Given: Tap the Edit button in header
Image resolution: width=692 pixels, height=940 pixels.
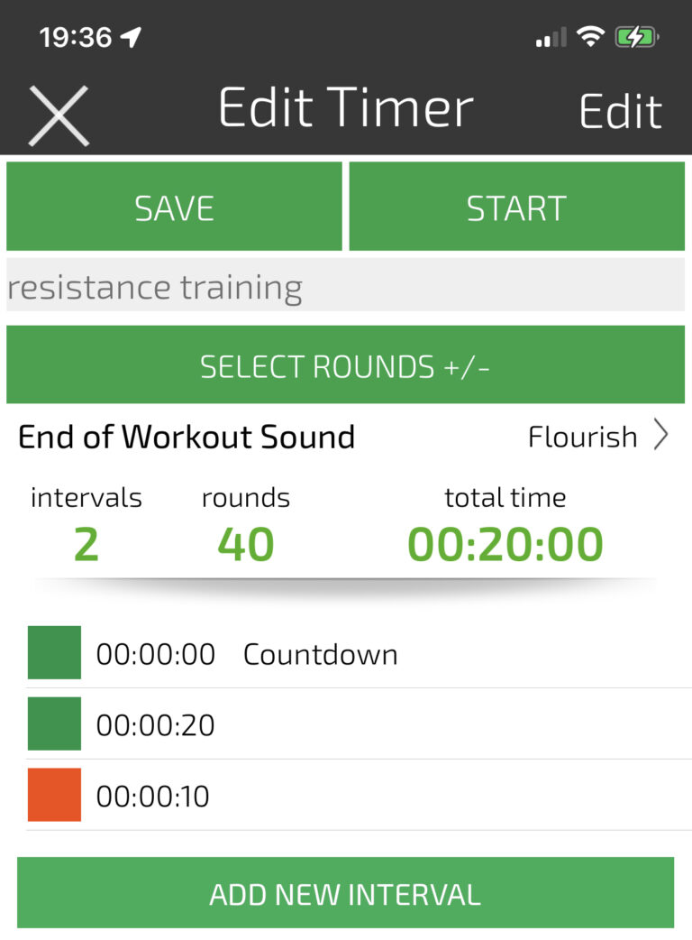Looking at the screenshot, I should 620,112.
